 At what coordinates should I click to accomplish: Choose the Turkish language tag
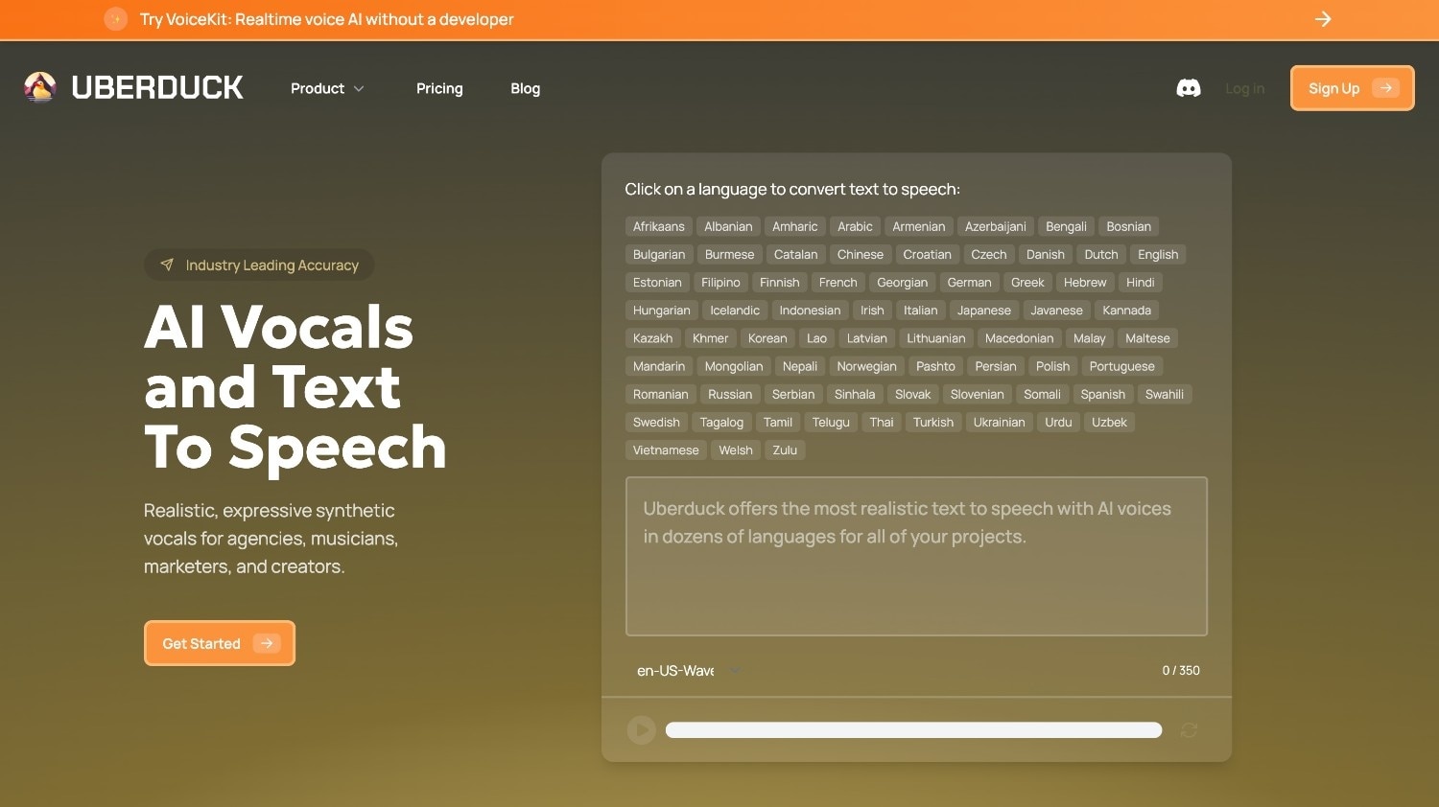933,422
